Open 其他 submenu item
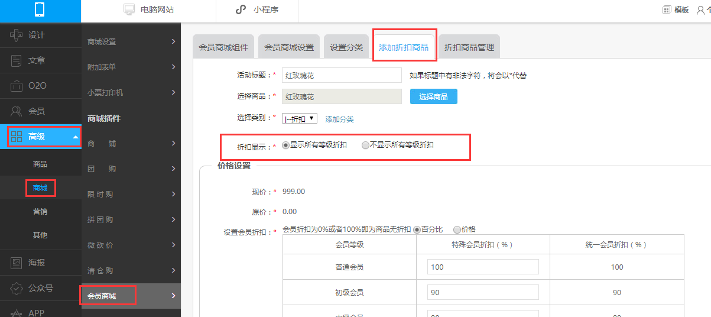The image size is (711, 317). point(40,235)
